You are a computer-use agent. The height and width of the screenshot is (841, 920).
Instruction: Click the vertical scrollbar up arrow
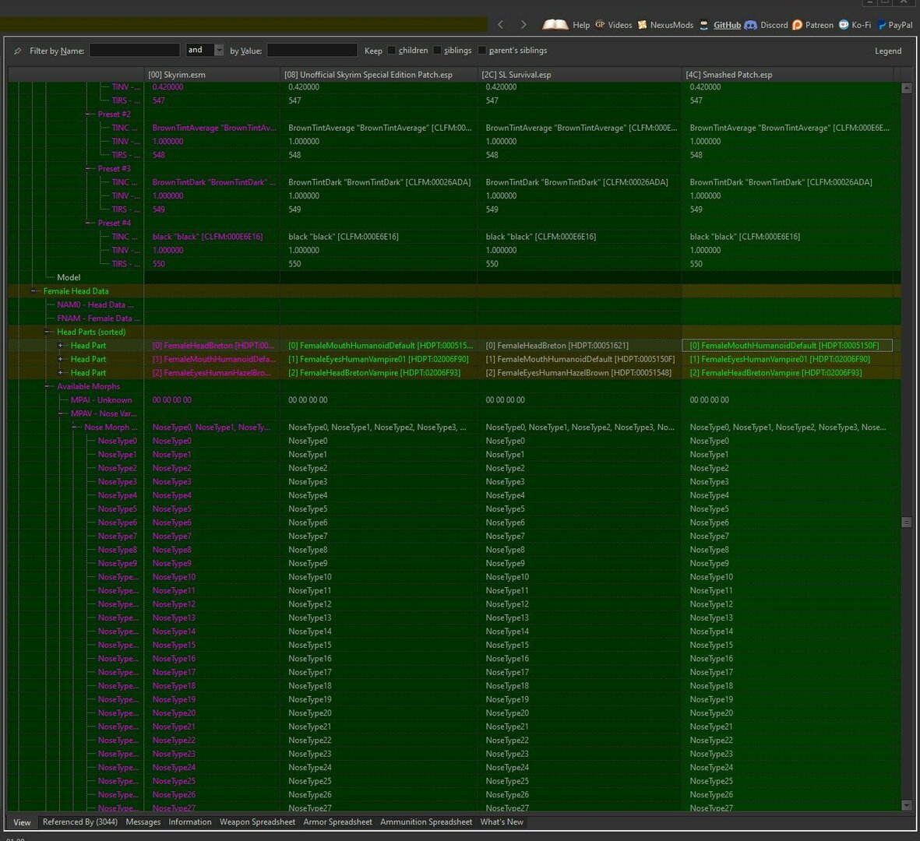[907, 89]
